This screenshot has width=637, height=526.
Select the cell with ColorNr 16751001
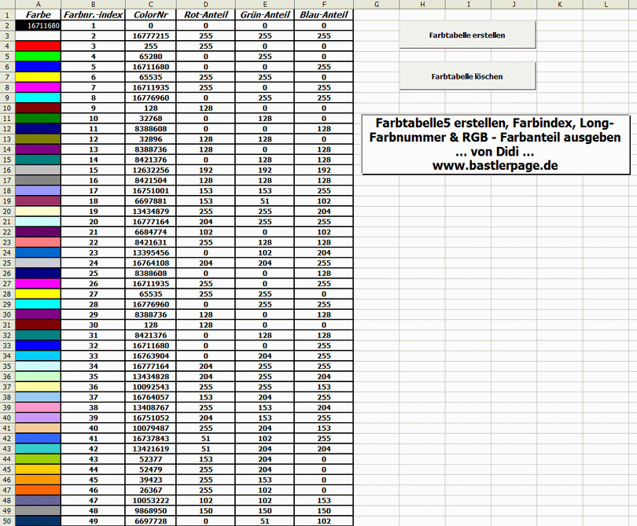[151, 190]
